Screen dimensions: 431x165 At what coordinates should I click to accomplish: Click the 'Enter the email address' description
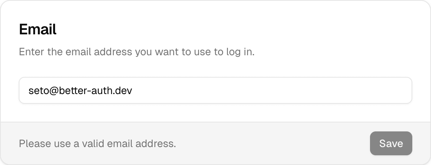click(137, 52)
